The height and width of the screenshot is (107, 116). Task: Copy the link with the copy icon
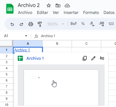[85, 58]
